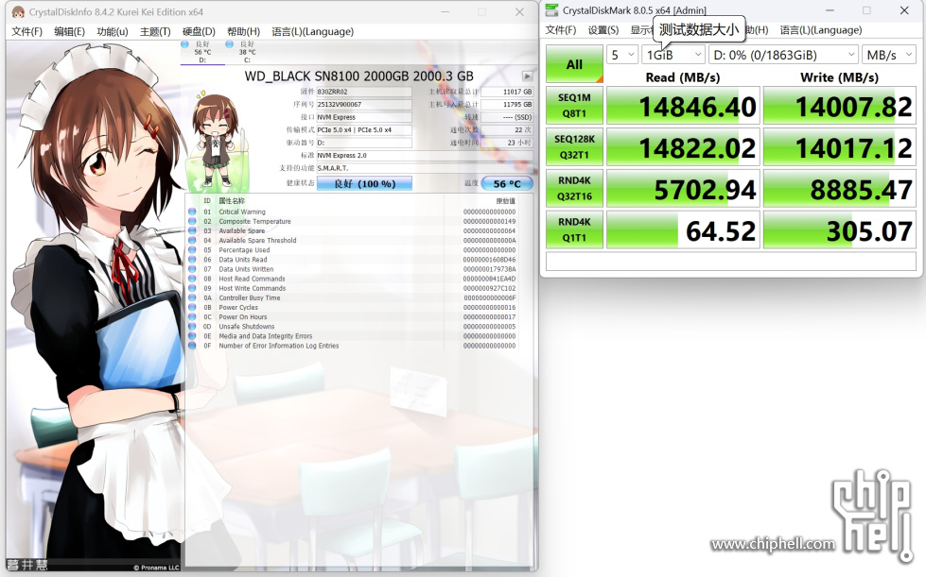Click the CrystalDiskMark app icon in title bar
The width and height of the screenshot is (926, 577).
(x=551, y=10)
